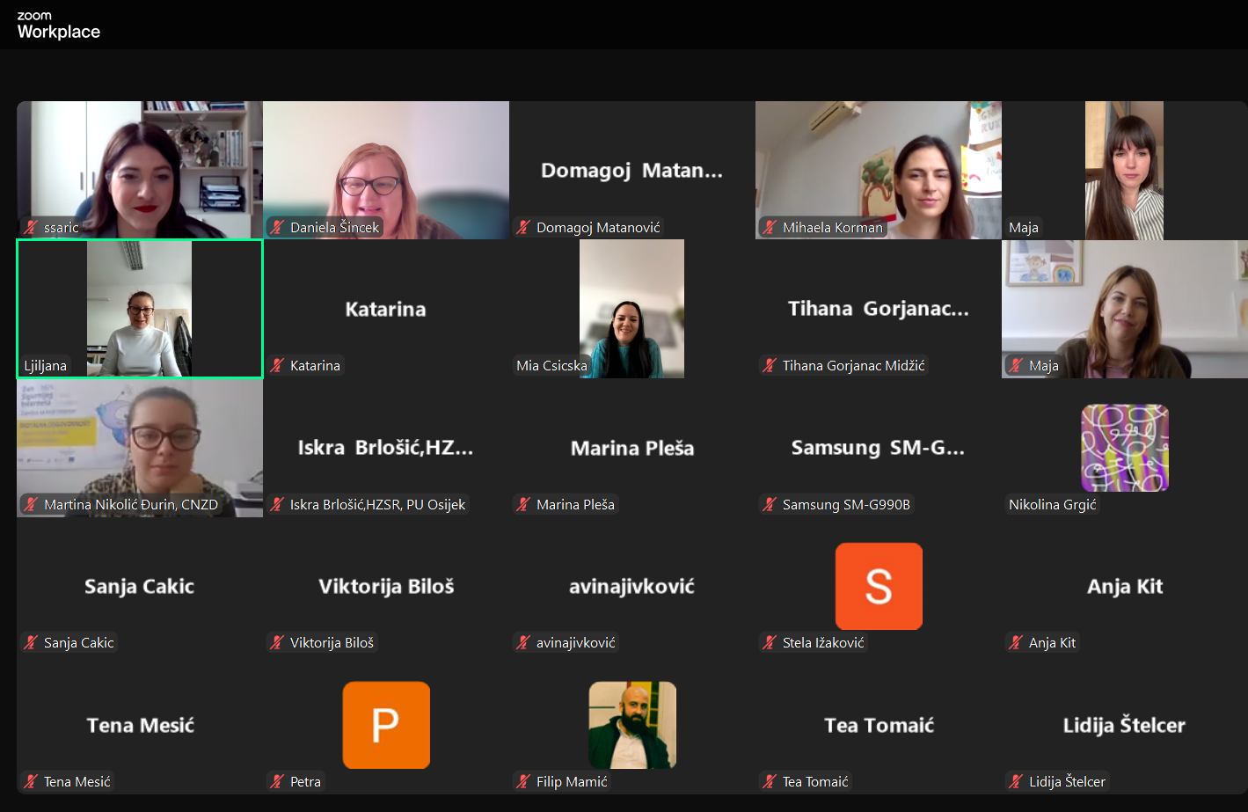Click the Zoom Workplace logo

click(58, 26)
